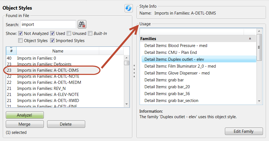Select row Imports in Families: A-DETL-XWID

65,101
